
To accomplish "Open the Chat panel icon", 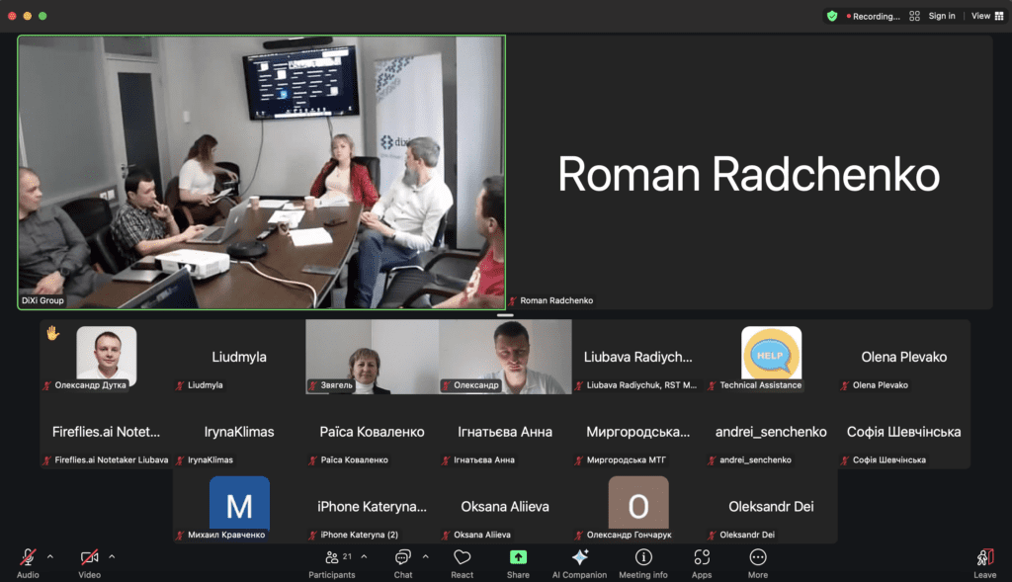I will (403, 558).
